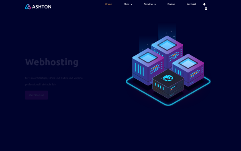Click the server illustration image
This screenshot has height=151, width=241.
point(168,65)
